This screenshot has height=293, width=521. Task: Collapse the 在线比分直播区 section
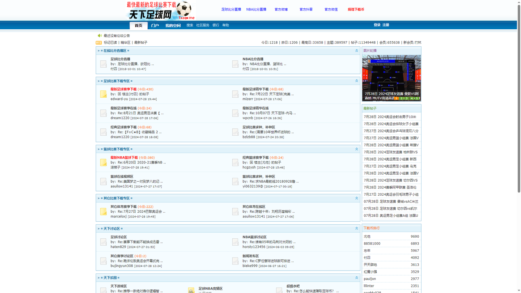[356, 51]
